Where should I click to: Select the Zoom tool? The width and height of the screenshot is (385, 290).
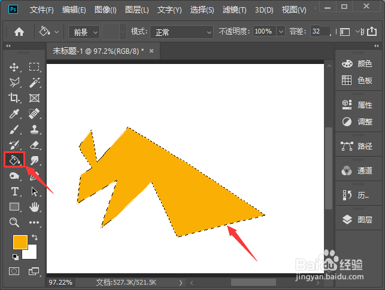(14, 222)
